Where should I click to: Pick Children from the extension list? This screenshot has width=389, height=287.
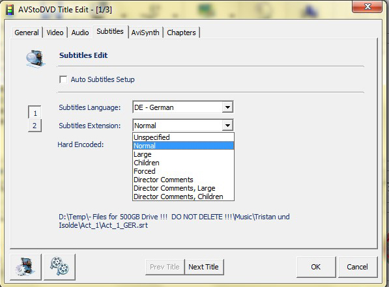tap(183, 163)
